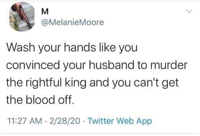Click the tweet line starting 'Wash your hands'
Image resolution: width=200 pixels, height=136 pixels.
pyautogui.click(x=72, y=48)
